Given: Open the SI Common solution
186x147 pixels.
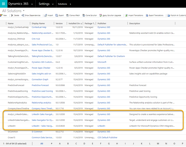Looking at the screenshot, I should coord(37,132).
